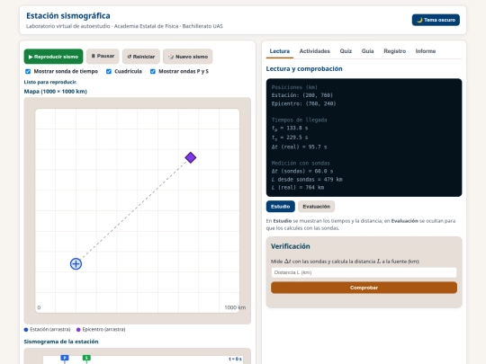The height and width of the screenshot is (364, 486).
Task: Click the Reiniciar reset button
Action: 141,57
